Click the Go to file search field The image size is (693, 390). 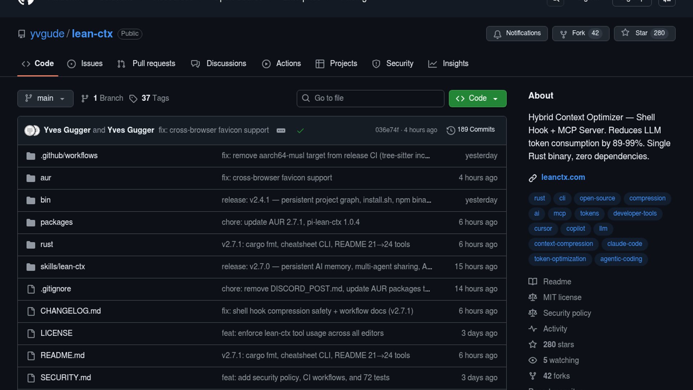pos(370,98)
